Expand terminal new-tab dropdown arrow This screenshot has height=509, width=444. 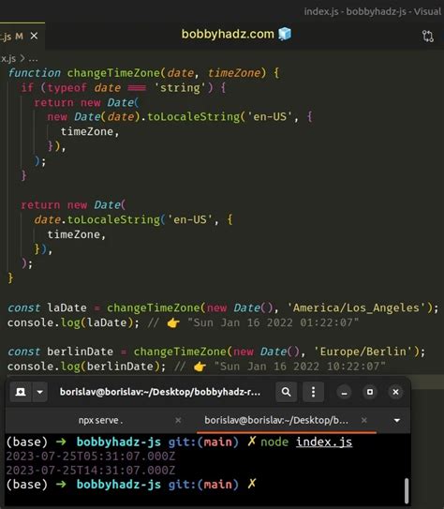pyautogui.click(x=40, y=392)
